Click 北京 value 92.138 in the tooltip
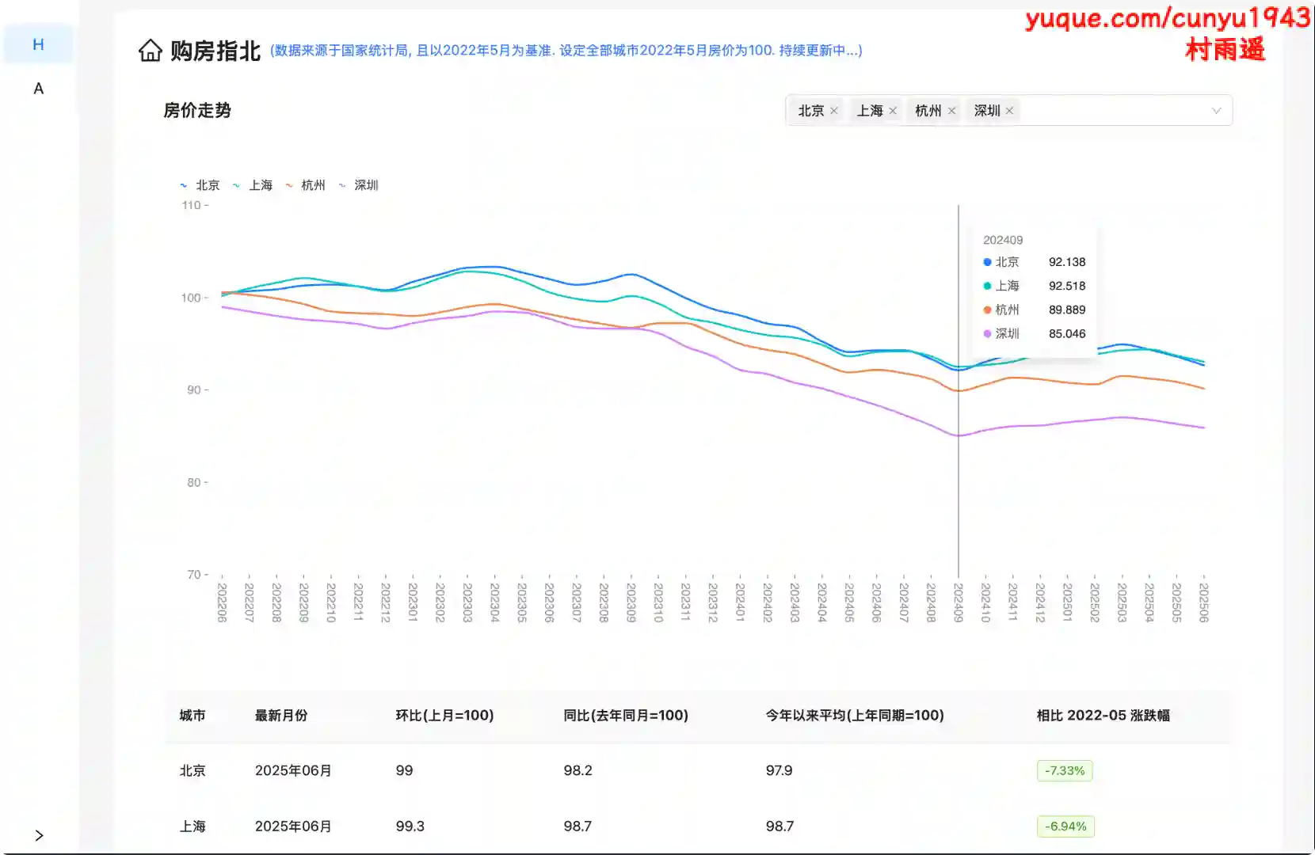The height and width of the screenshot is (855, 1315). click(1067, 262)
